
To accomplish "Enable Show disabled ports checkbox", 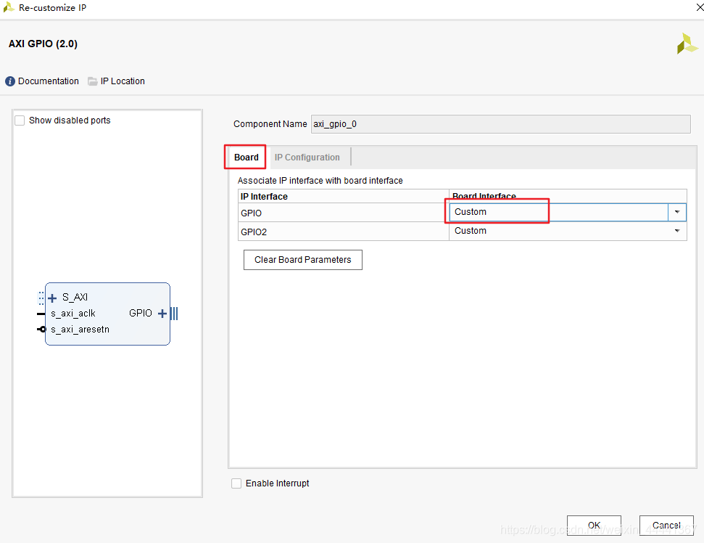I will click(20, 121).
